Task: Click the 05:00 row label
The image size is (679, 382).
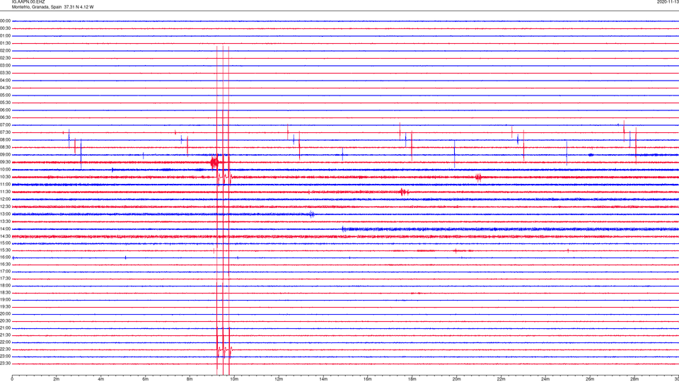Action: click(5, 95)
